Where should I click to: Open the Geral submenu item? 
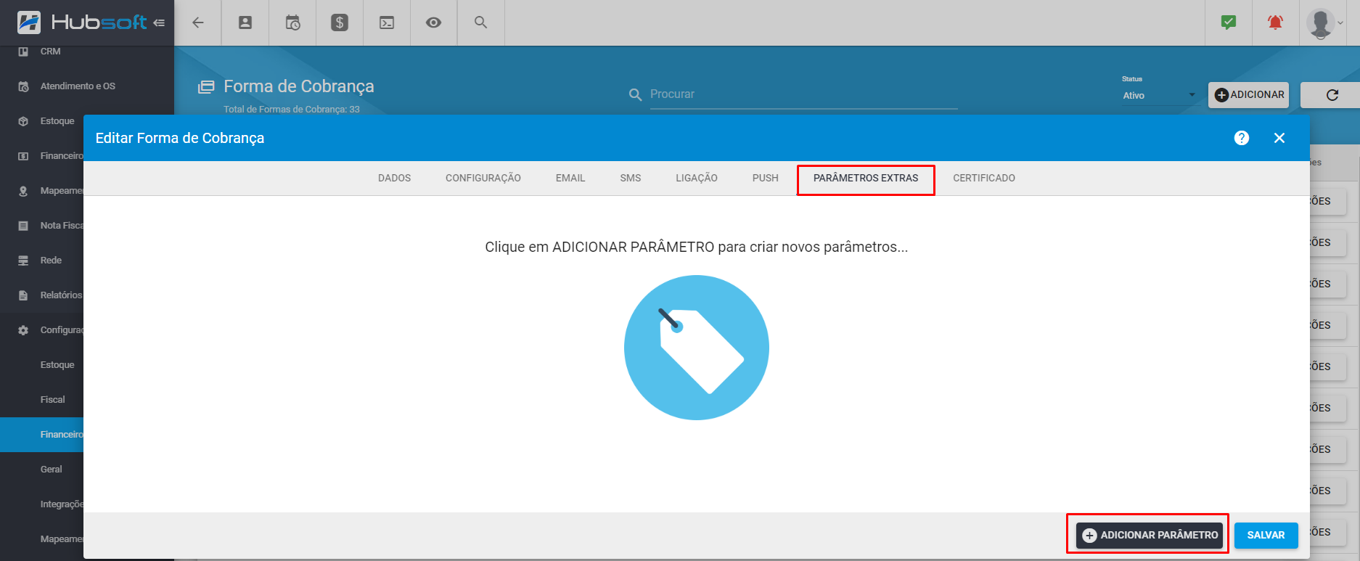tap(51, 470)
